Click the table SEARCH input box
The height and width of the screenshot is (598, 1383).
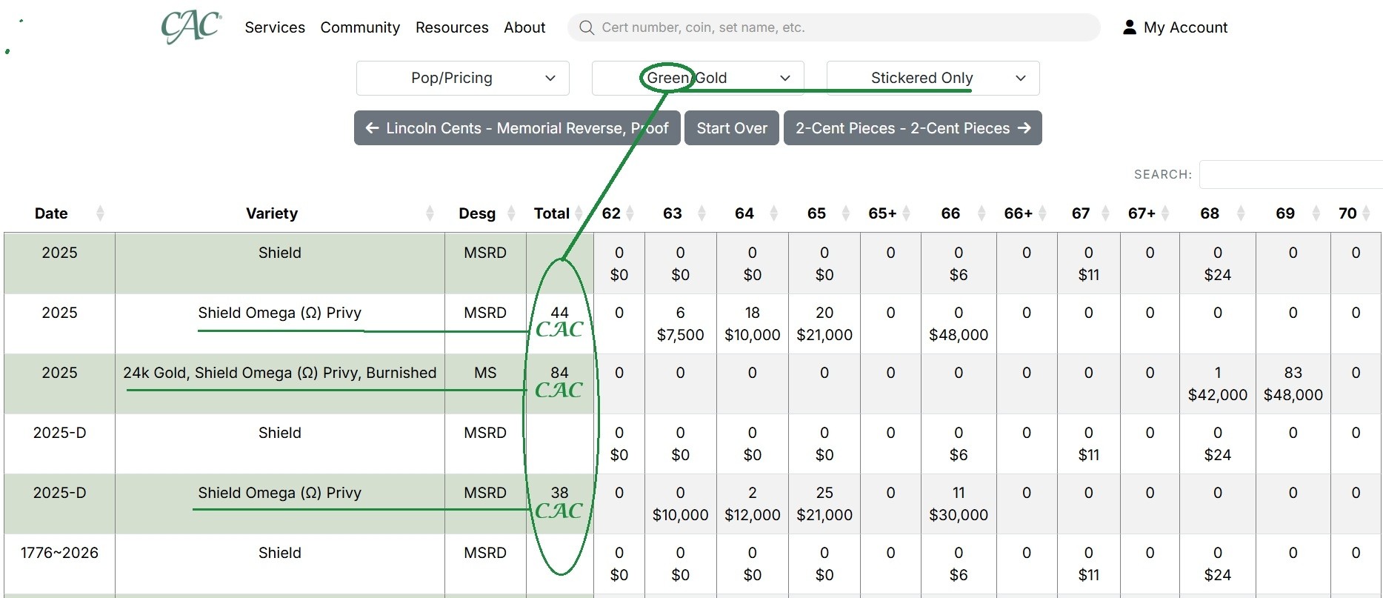point(1290,174)
